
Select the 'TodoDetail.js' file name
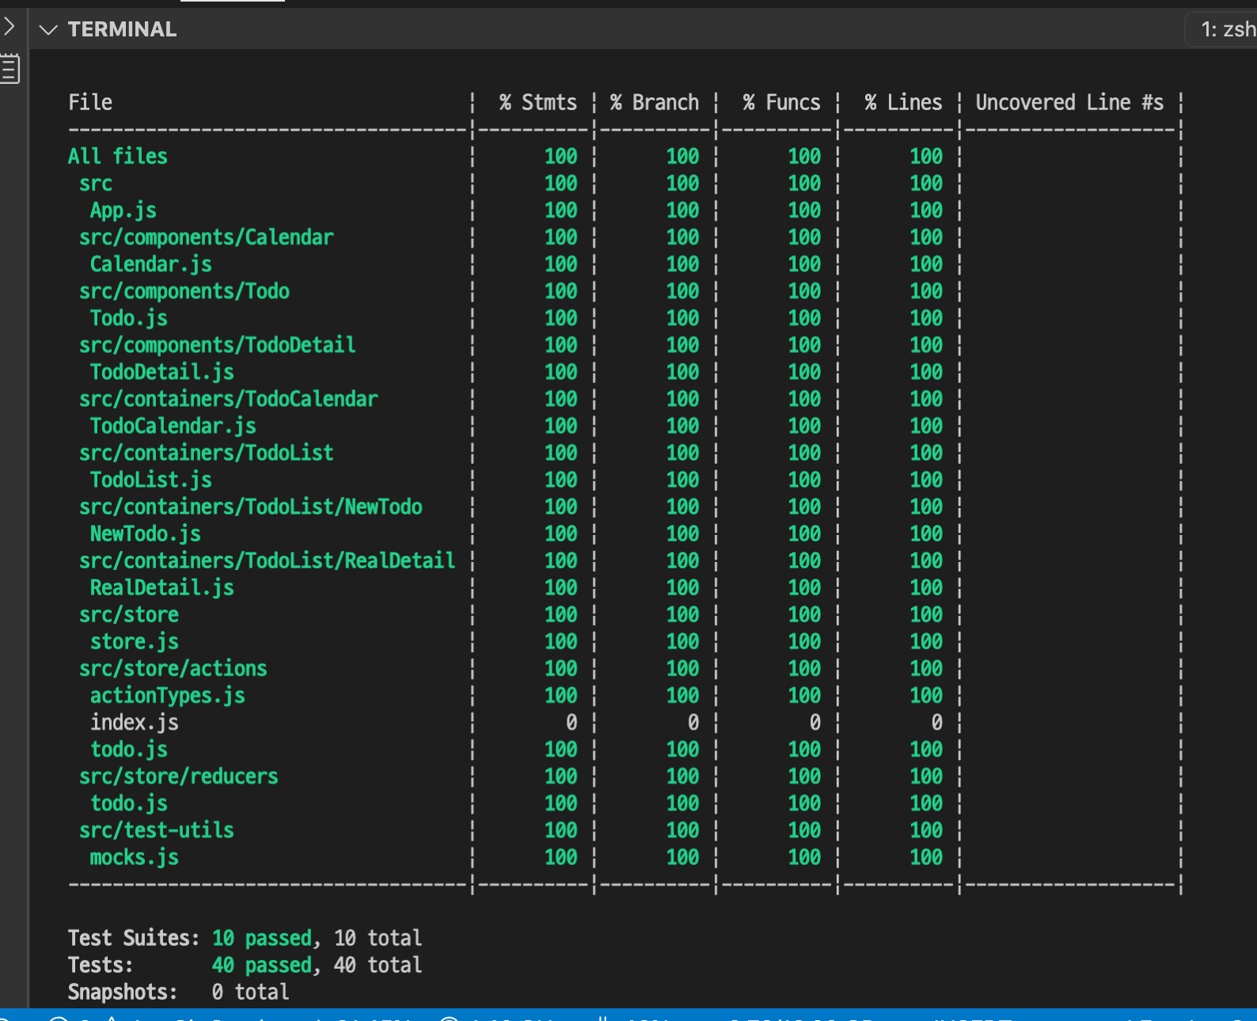coord(162,372)
